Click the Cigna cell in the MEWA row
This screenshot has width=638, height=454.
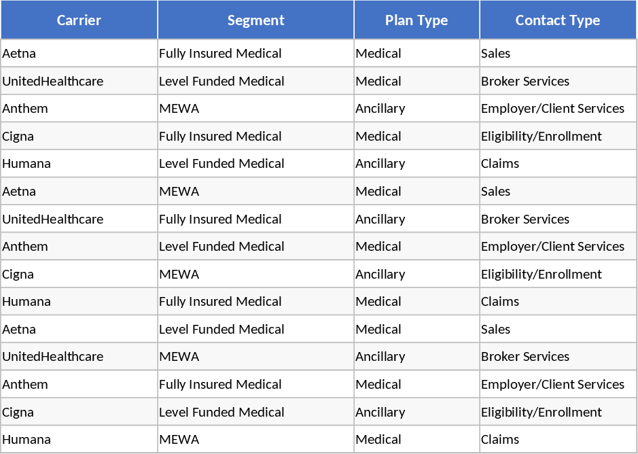[x=18, y=275]
